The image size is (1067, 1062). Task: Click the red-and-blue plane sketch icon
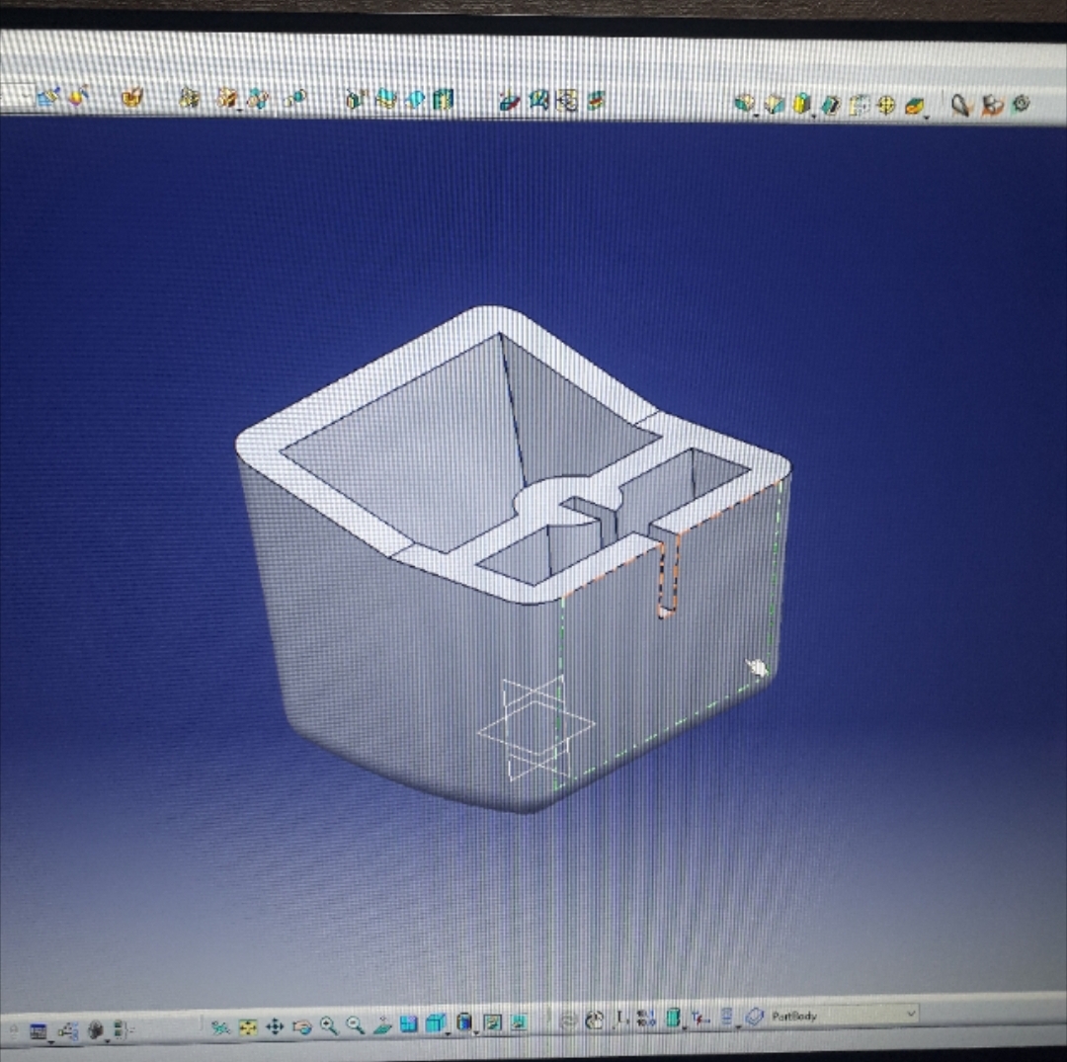click(509, 101)
